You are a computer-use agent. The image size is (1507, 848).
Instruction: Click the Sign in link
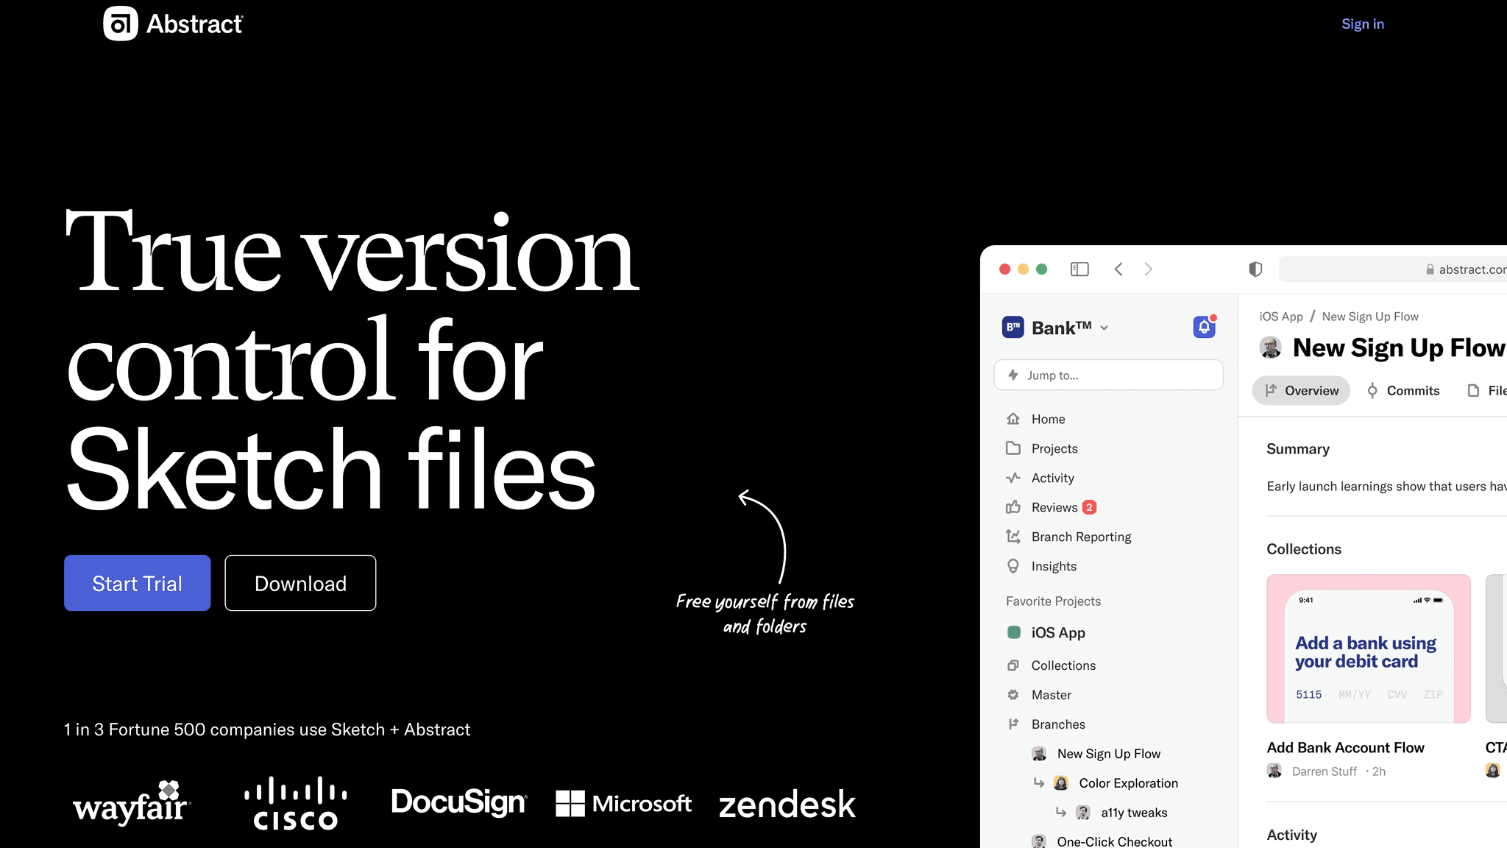1362,24
